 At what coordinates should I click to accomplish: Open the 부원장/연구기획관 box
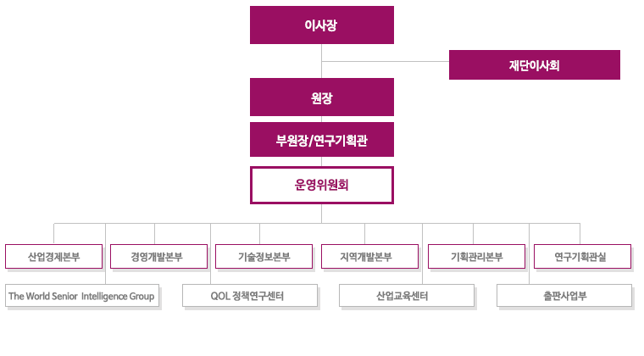pyautogui.click(x=322, y=140)
